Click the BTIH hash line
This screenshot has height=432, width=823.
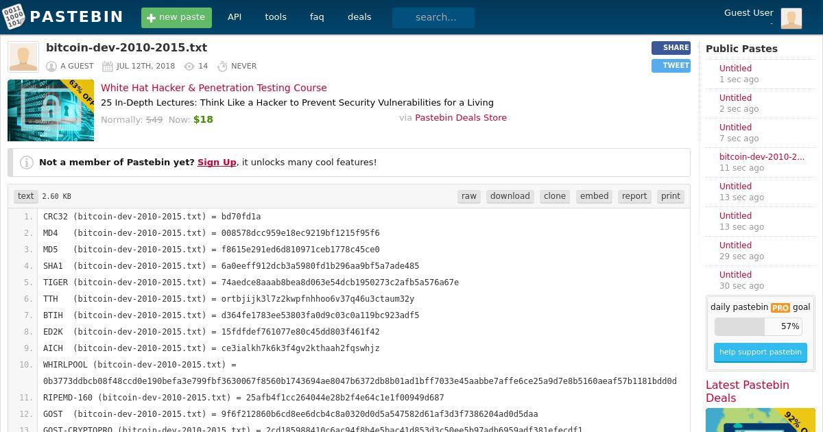(x=231, y=315)
